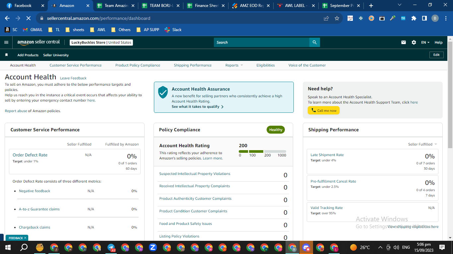Expand the Reports dropdown

[x=234, y=65]
